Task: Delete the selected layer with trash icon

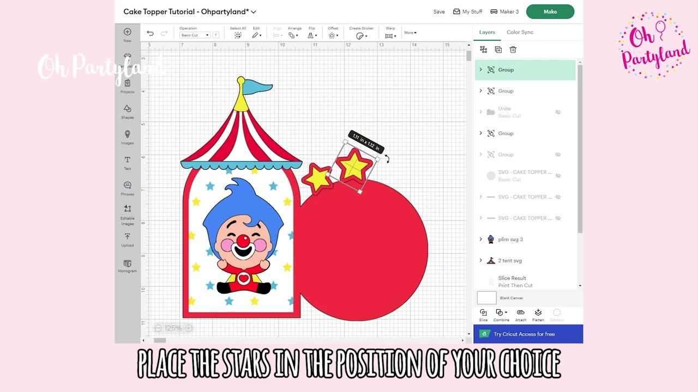Action: [x=513, y=50]
